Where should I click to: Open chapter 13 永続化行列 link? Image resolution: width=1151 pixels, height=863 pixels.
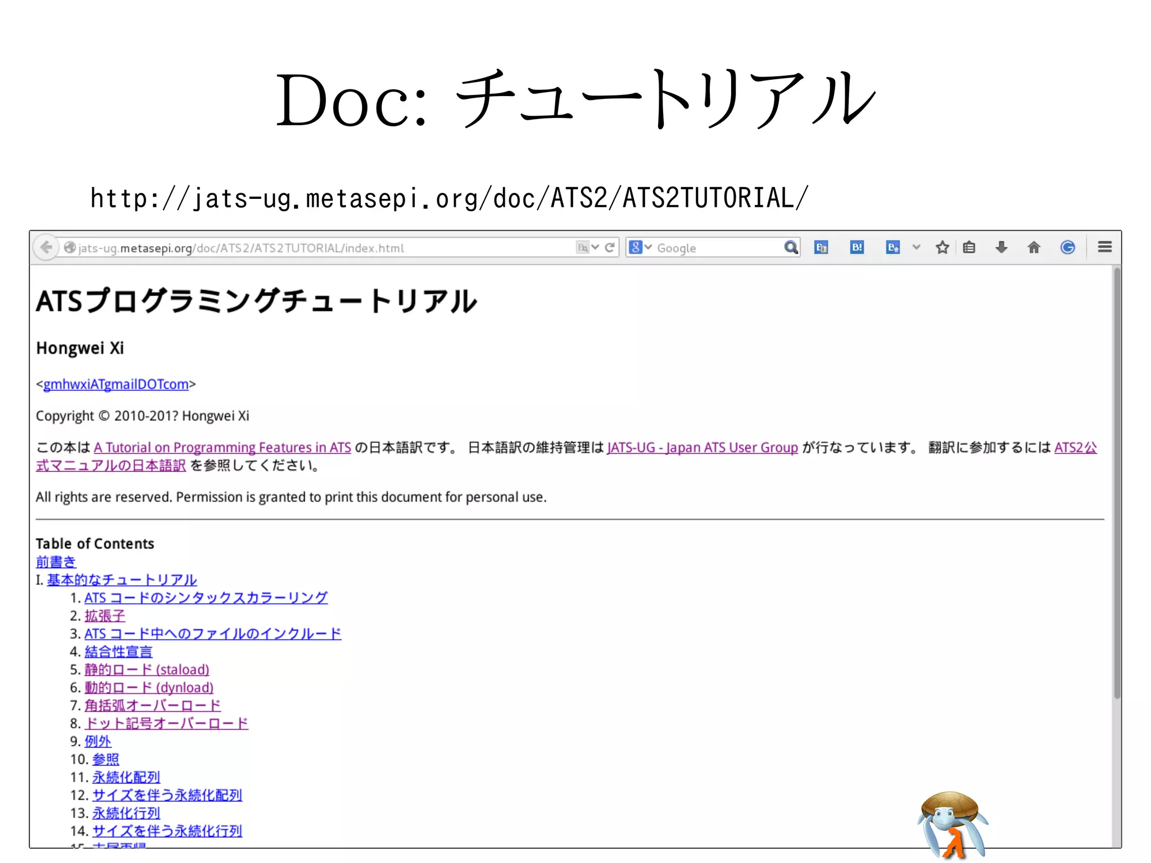click(126, 814)
